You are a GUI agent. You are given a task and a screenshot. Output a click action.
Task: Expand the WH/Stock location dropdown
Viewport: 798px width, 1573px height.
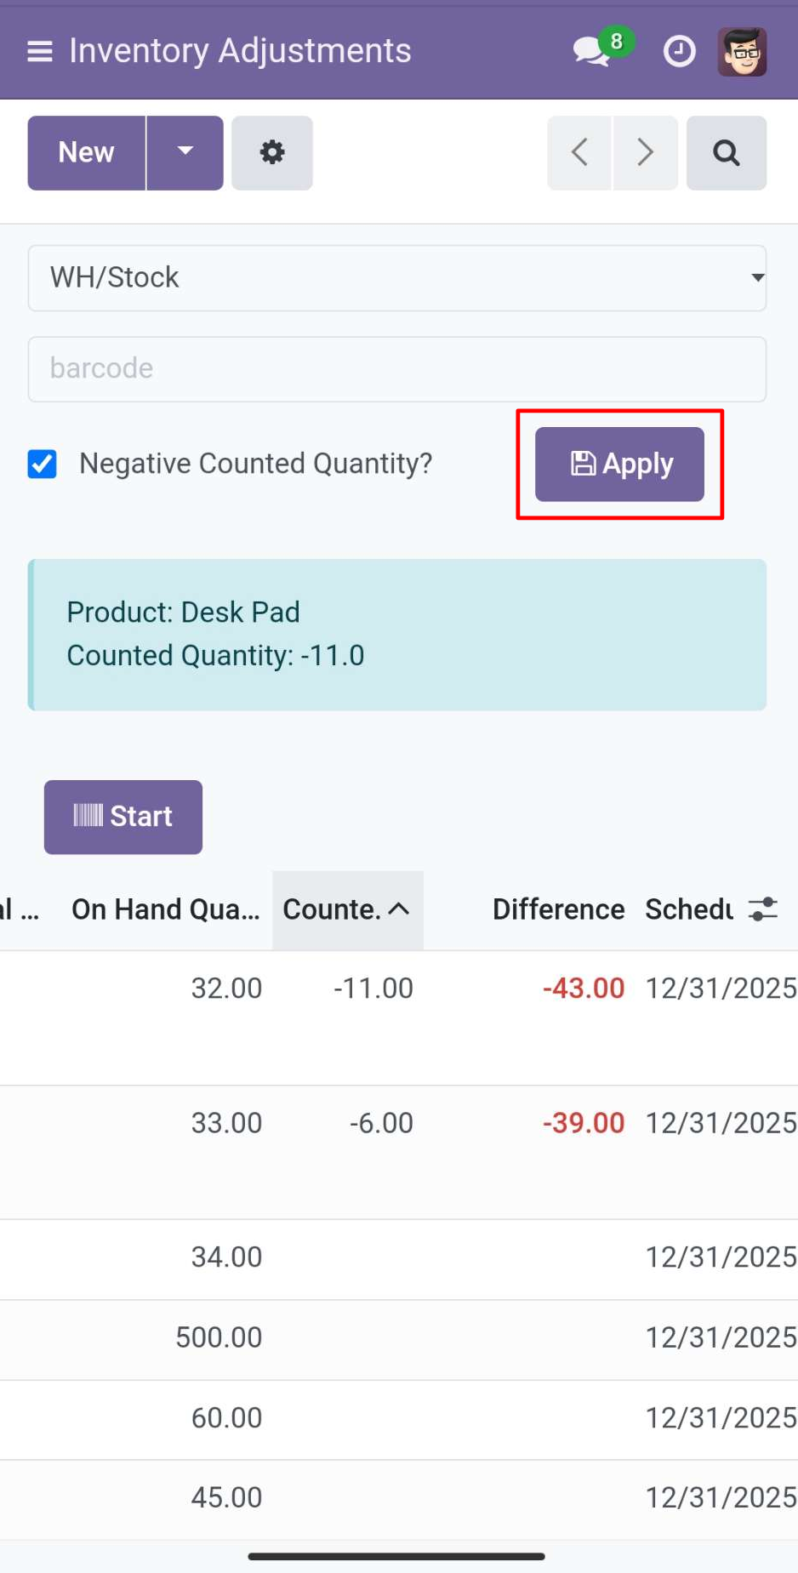[x=397, y=278]
